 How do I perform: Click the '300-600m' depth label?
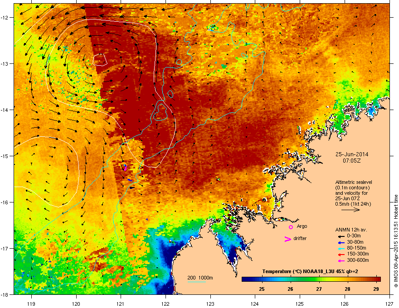point(358,260)
